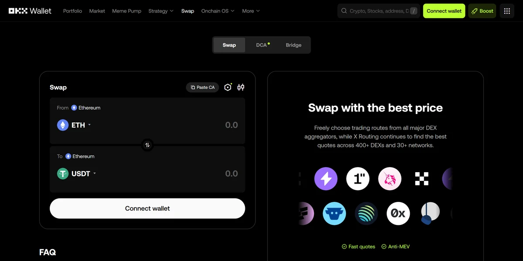Image resolution: width=523 pixels, height=261 pixels.
Task: Click the Swap with the best price heading
Action: 375,108
